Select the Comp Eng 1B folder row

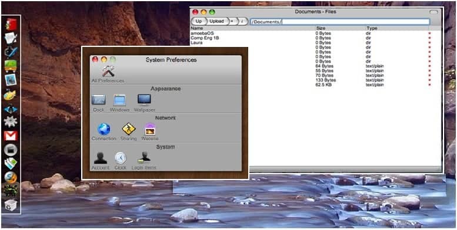(x=311, y=38)
